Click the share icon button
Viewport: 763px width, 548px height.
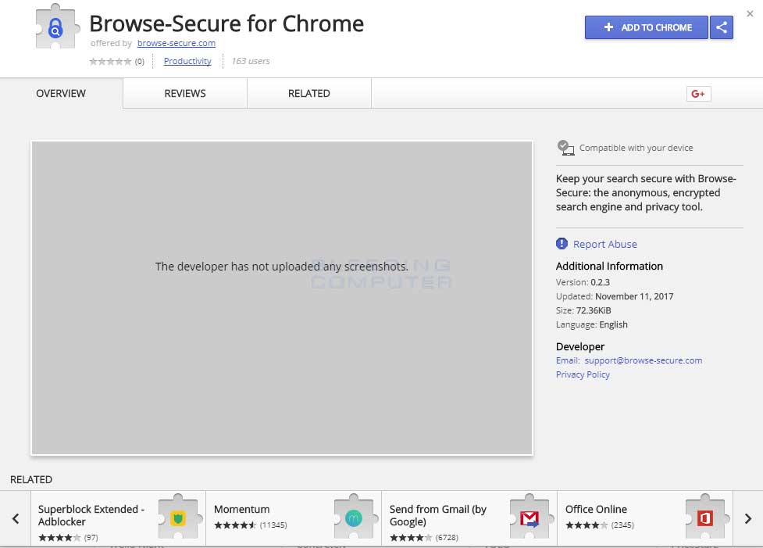[x=722, y=27]
